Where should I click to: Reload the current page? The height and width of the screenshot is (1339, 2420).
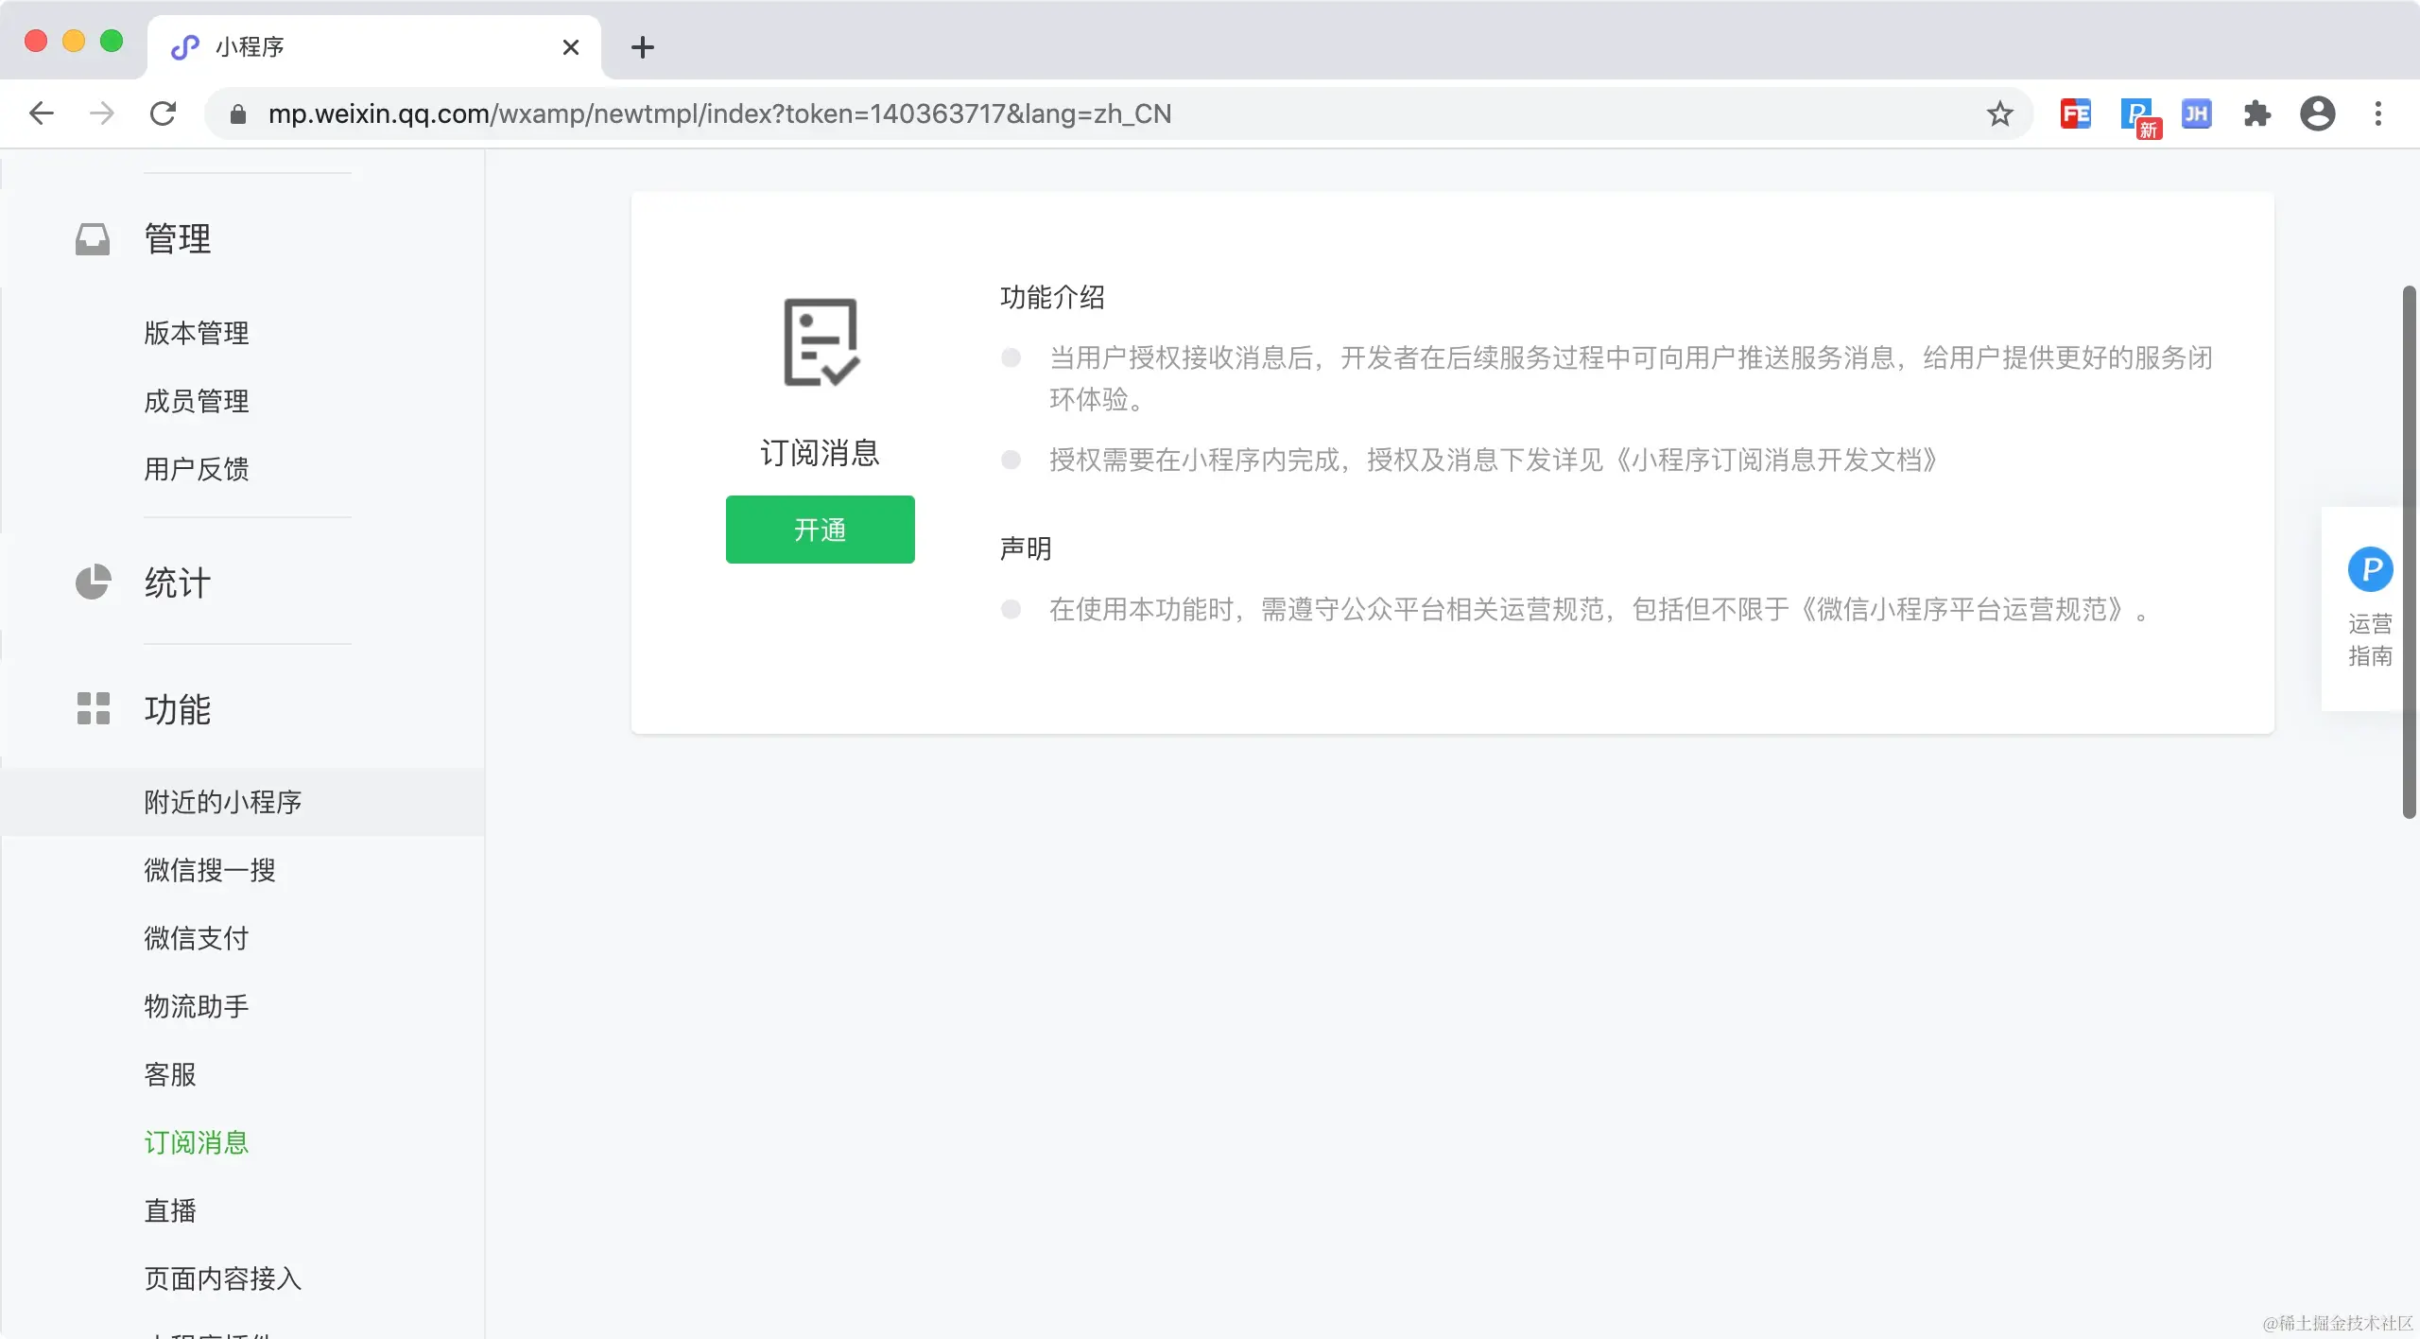click(163, 114)
